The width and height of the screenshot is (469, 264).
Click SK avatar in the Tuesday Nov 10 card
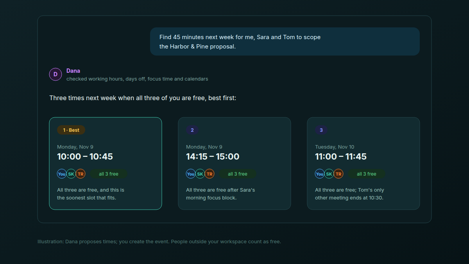pos(329,174)
